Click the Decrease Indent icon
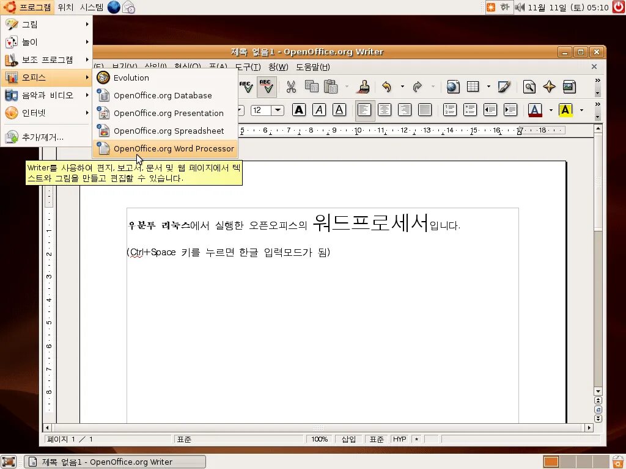The height and width of the screenshot is (469, 626). click(x=490, y=110)
